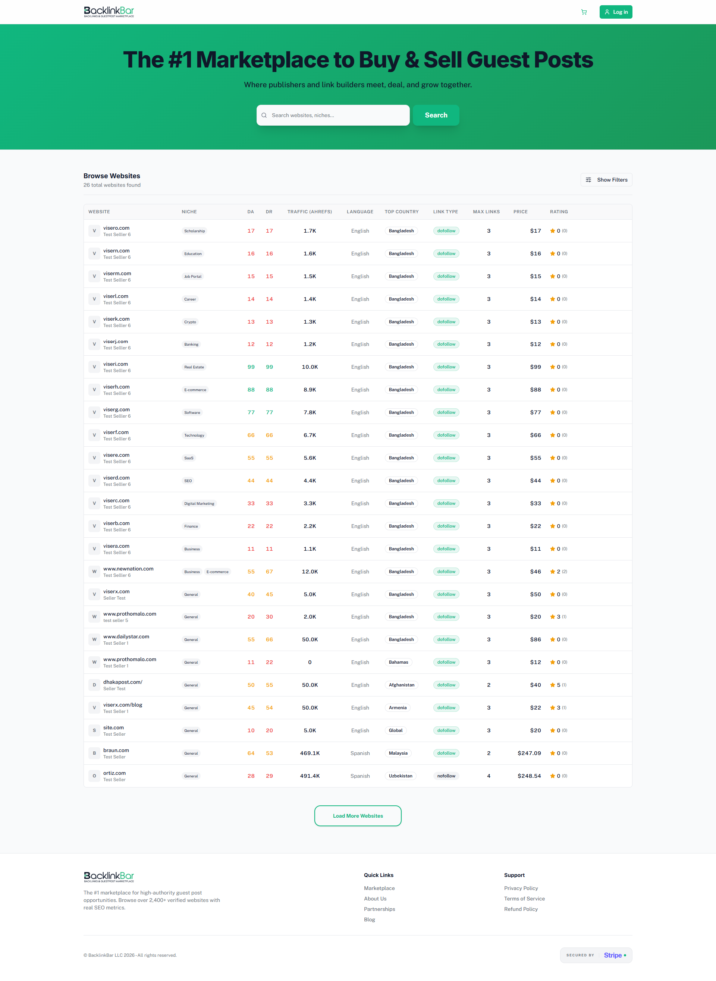The height and width of the screenshot is (981, 716).
Task: Click the search magnifier icon in the field
Action: [x=264, y=115]
